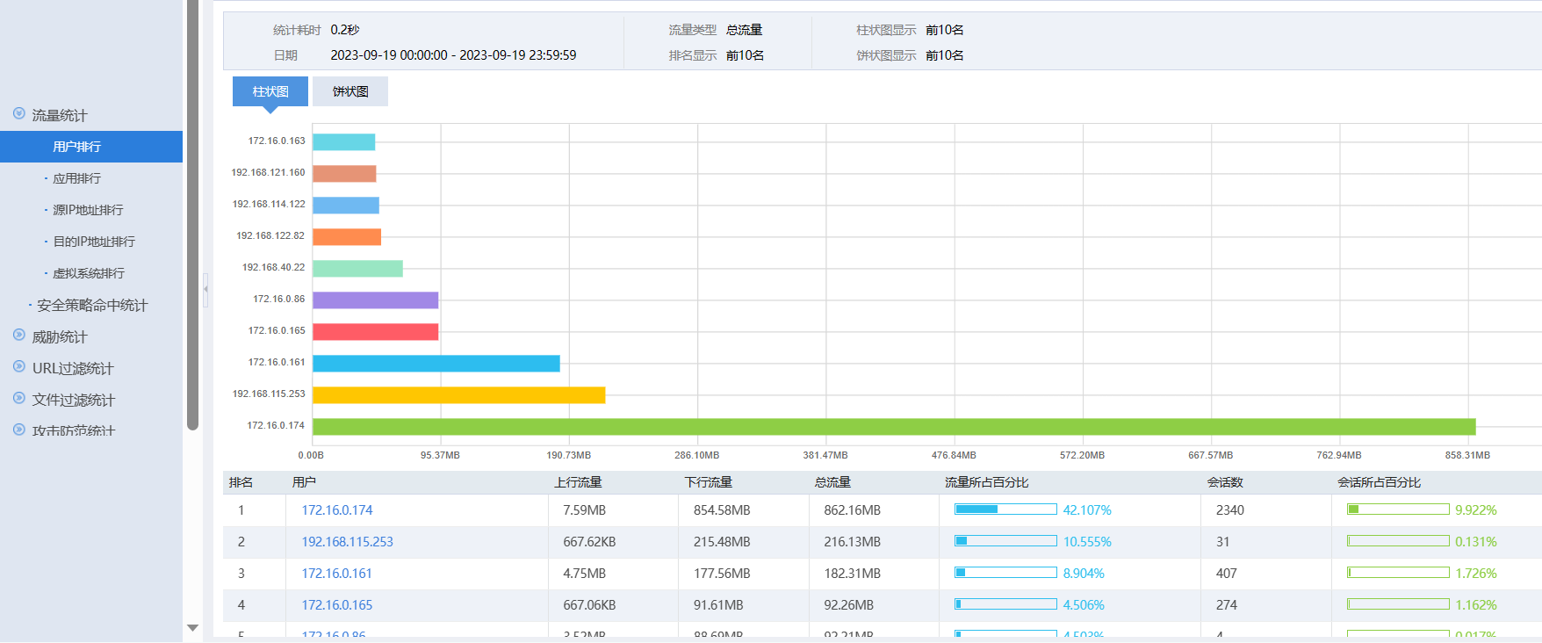Expand the 威胁统计 section icon
The height and width of the screenshot is (643, 1542).
click(19, 336)
